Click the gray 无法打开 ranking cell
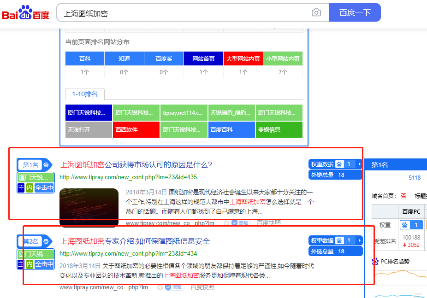Screen dimensions: 427x298 89,130
